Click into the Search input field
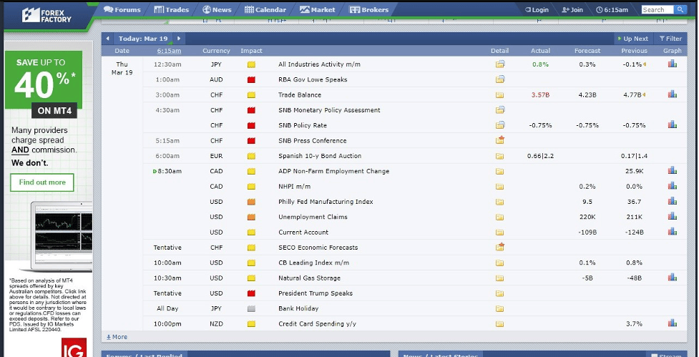The height and width of the screenshot is (357, 699). pos(656,10)
